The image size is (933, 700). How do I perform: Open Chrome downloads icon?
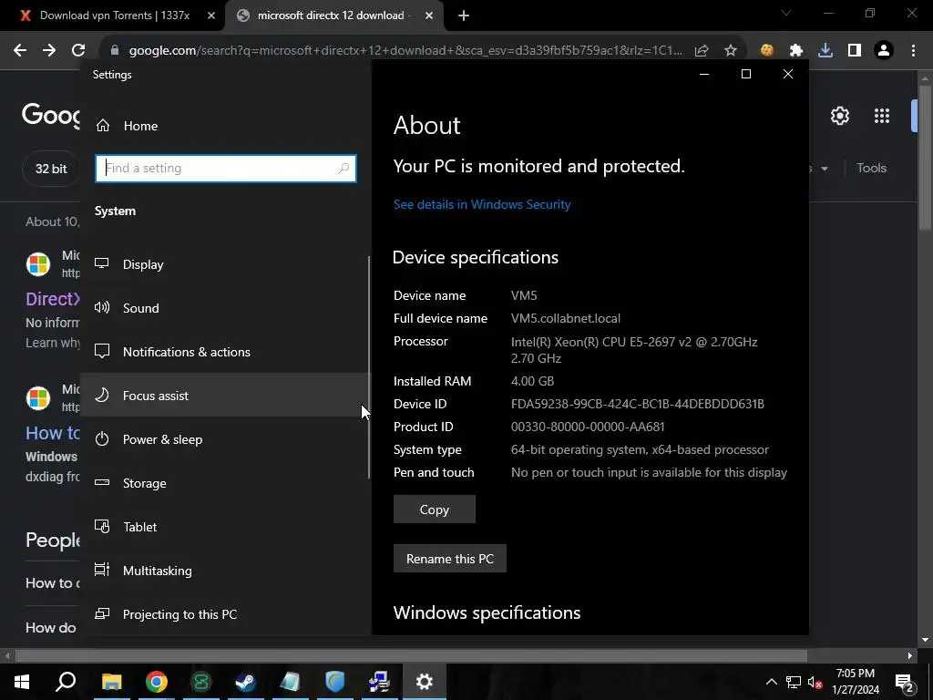[x=825, y=51]
